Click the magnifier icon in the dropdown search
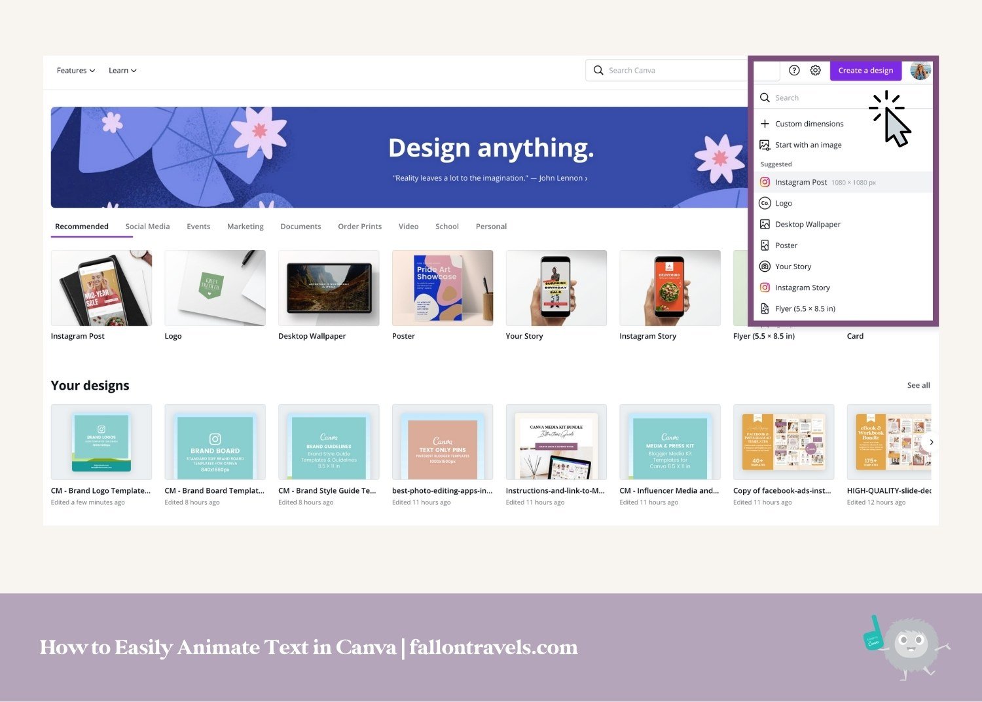This screenshot has width=982, height=702. 765,98
